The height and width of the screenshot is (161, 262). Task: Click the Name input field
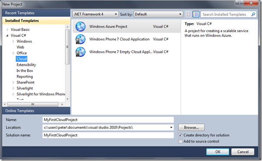click(108, 120)
